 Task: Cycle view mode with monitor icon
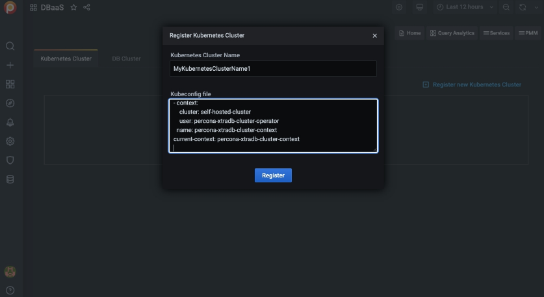(420, 7)
